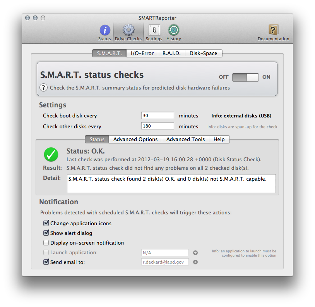315x307 pixels.
Task: Click the Detail text box with check results
Action: (x=171, y=183)
